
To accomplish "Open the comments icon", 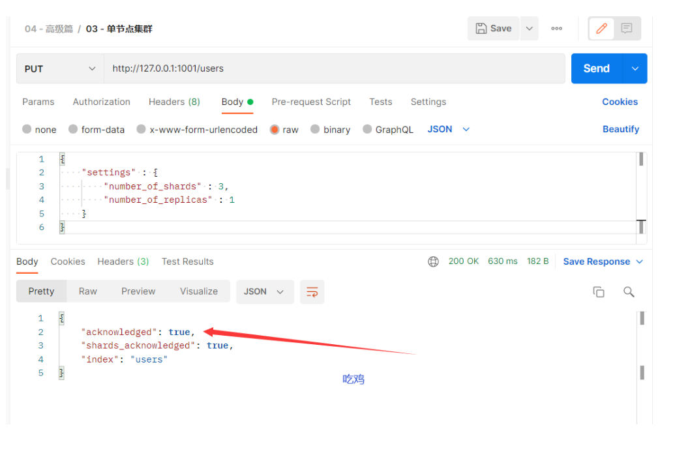I will (x=627, y=29).
